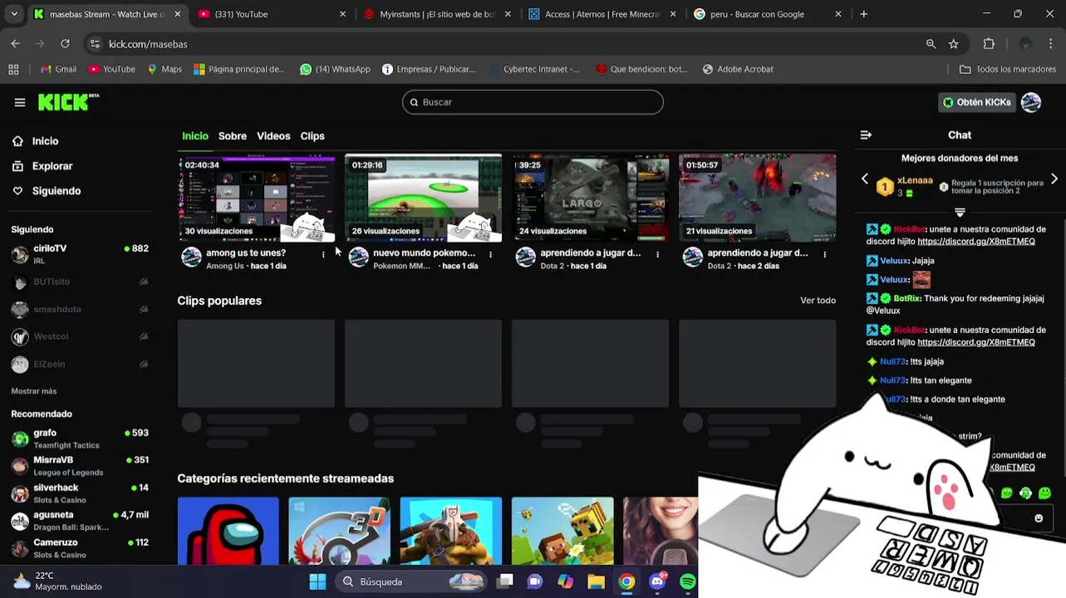This screenshot has height=598, width=1066.
Task: Open grafo recommended channel
Action: (80, 439)
